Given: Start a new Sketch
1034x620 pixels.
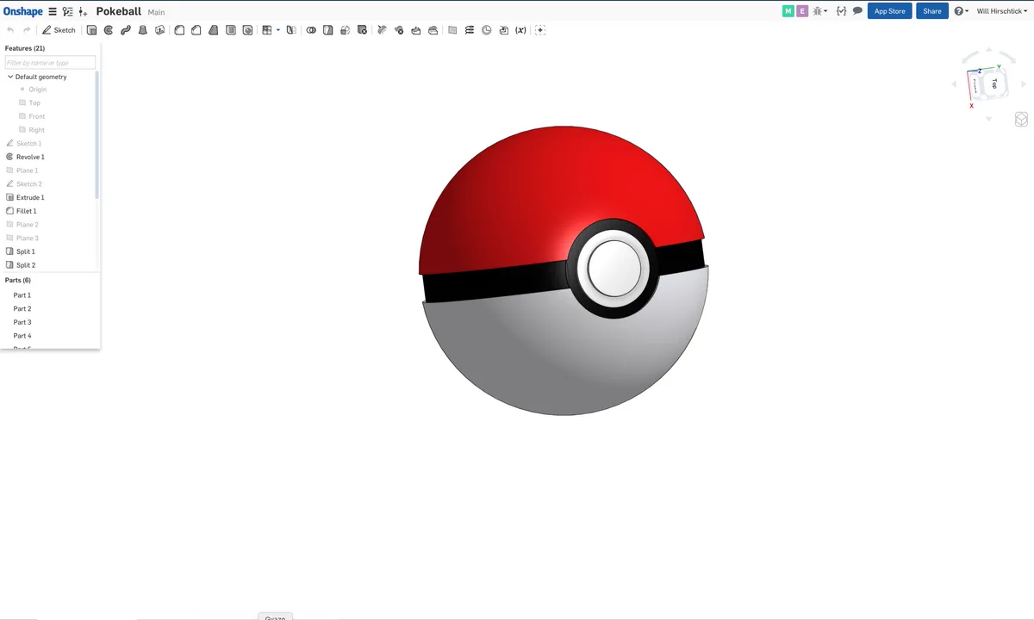Looking at the screenshot, I should pyautogui.click(x=59, y=30).
